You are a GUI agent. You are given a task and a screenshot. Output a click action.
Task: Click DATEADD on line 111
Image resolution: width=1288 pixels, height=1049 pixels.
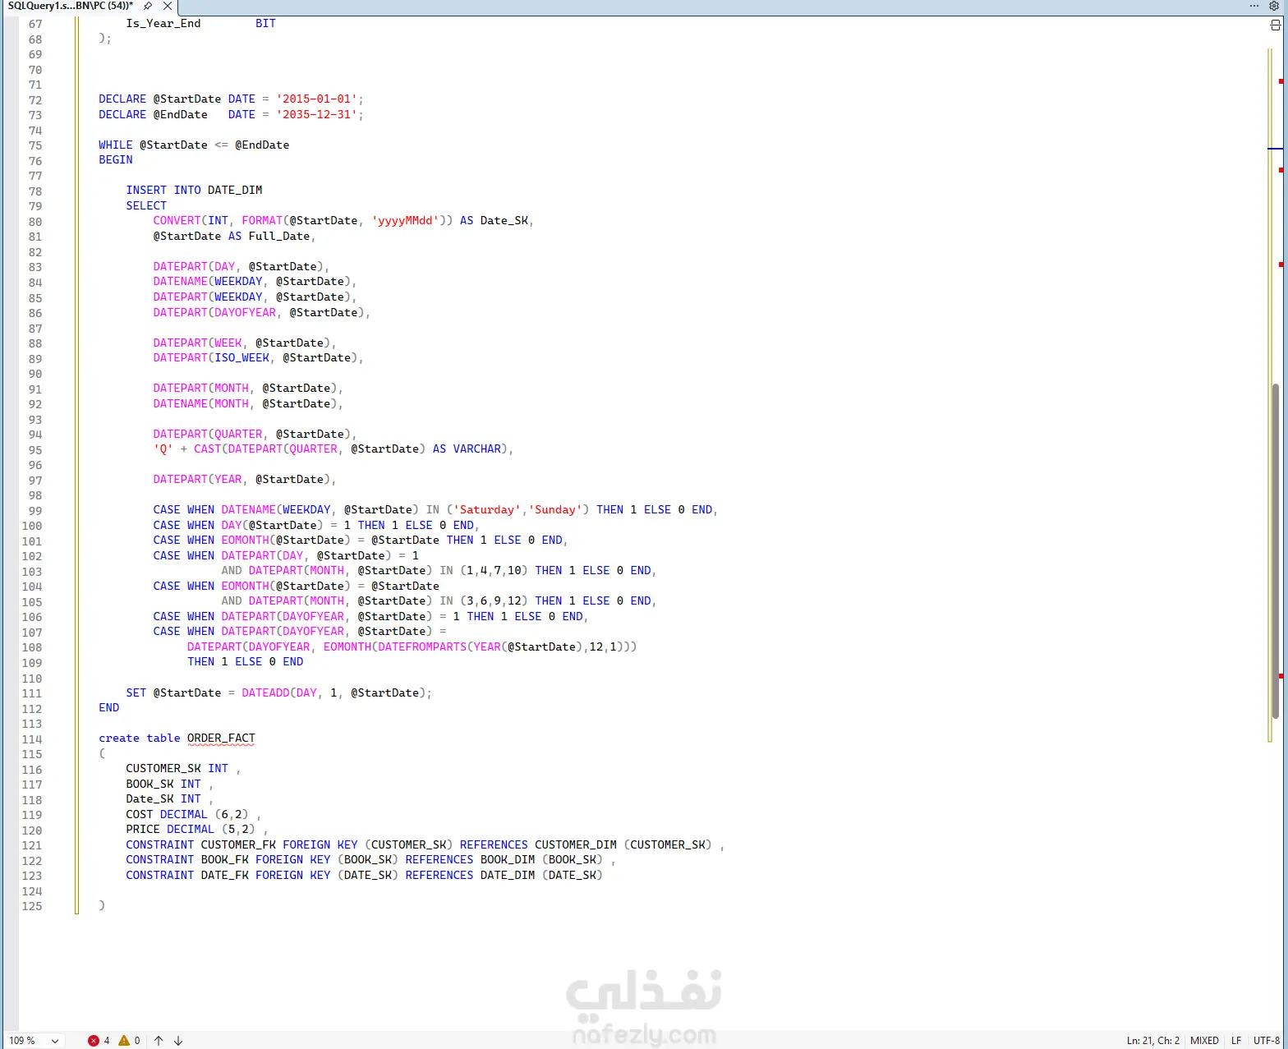pyautogui.click(x=265, y=692)
